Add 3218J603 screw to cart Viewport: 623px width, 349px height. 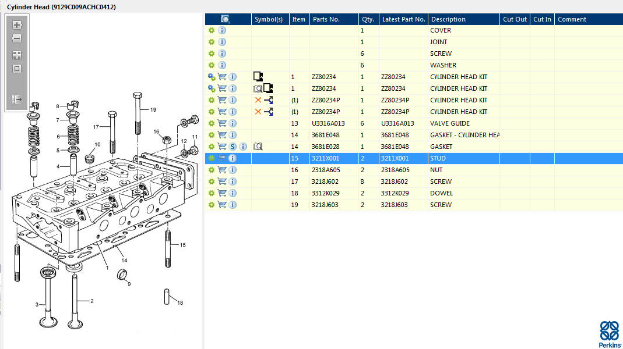(222, 205)
